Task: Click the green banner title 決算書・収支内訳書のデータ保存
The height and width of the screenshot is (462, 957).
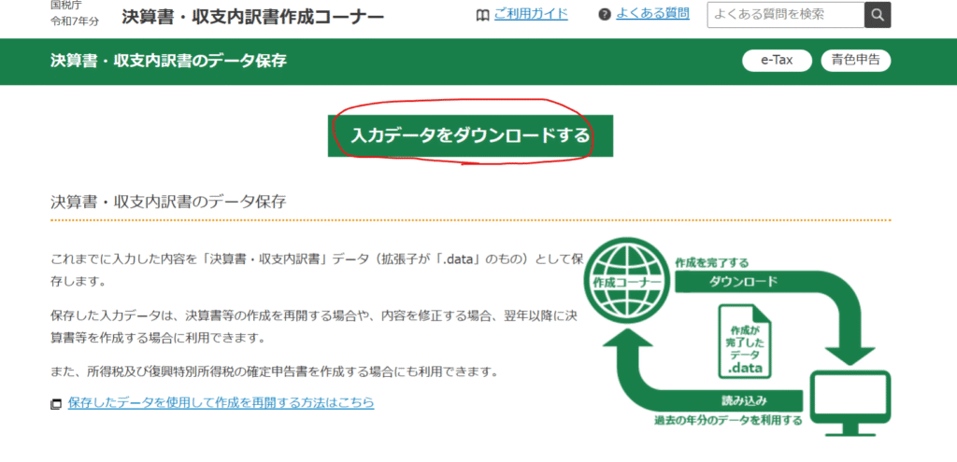Action: pyautogui.click(x=168, y=61)
